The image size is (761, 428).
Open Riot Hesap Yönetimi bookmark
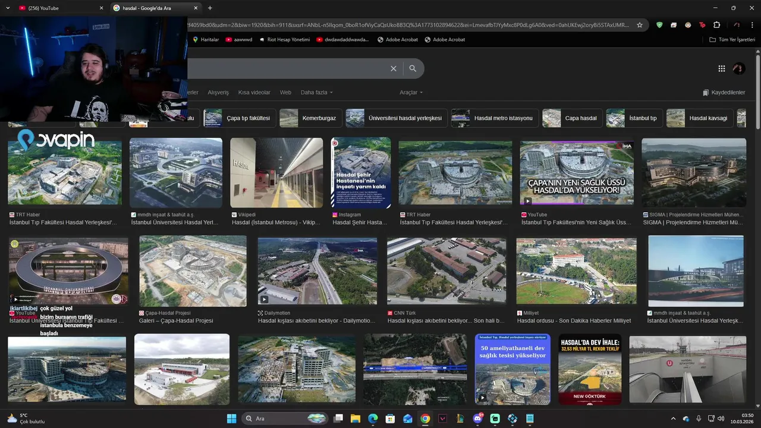[284, 39]
